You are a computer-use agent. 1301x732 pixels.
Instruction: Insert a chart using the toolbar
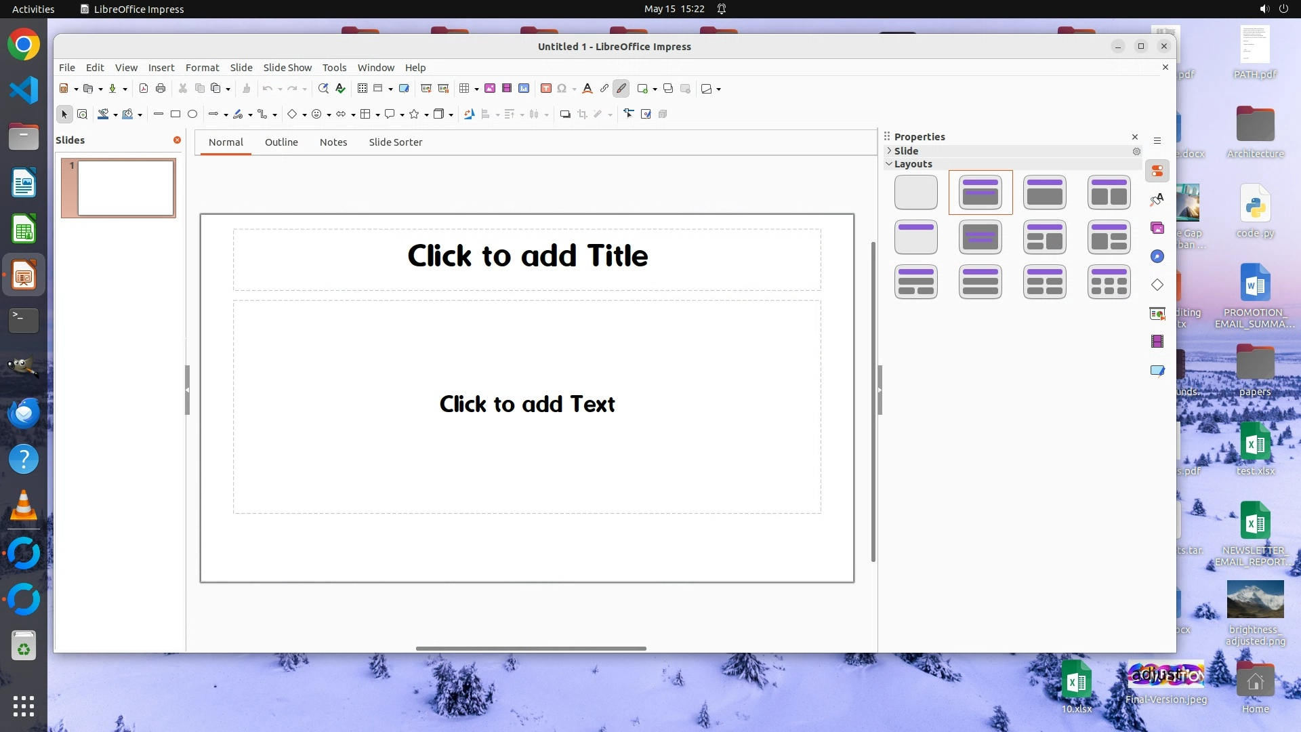coord(524,88)
